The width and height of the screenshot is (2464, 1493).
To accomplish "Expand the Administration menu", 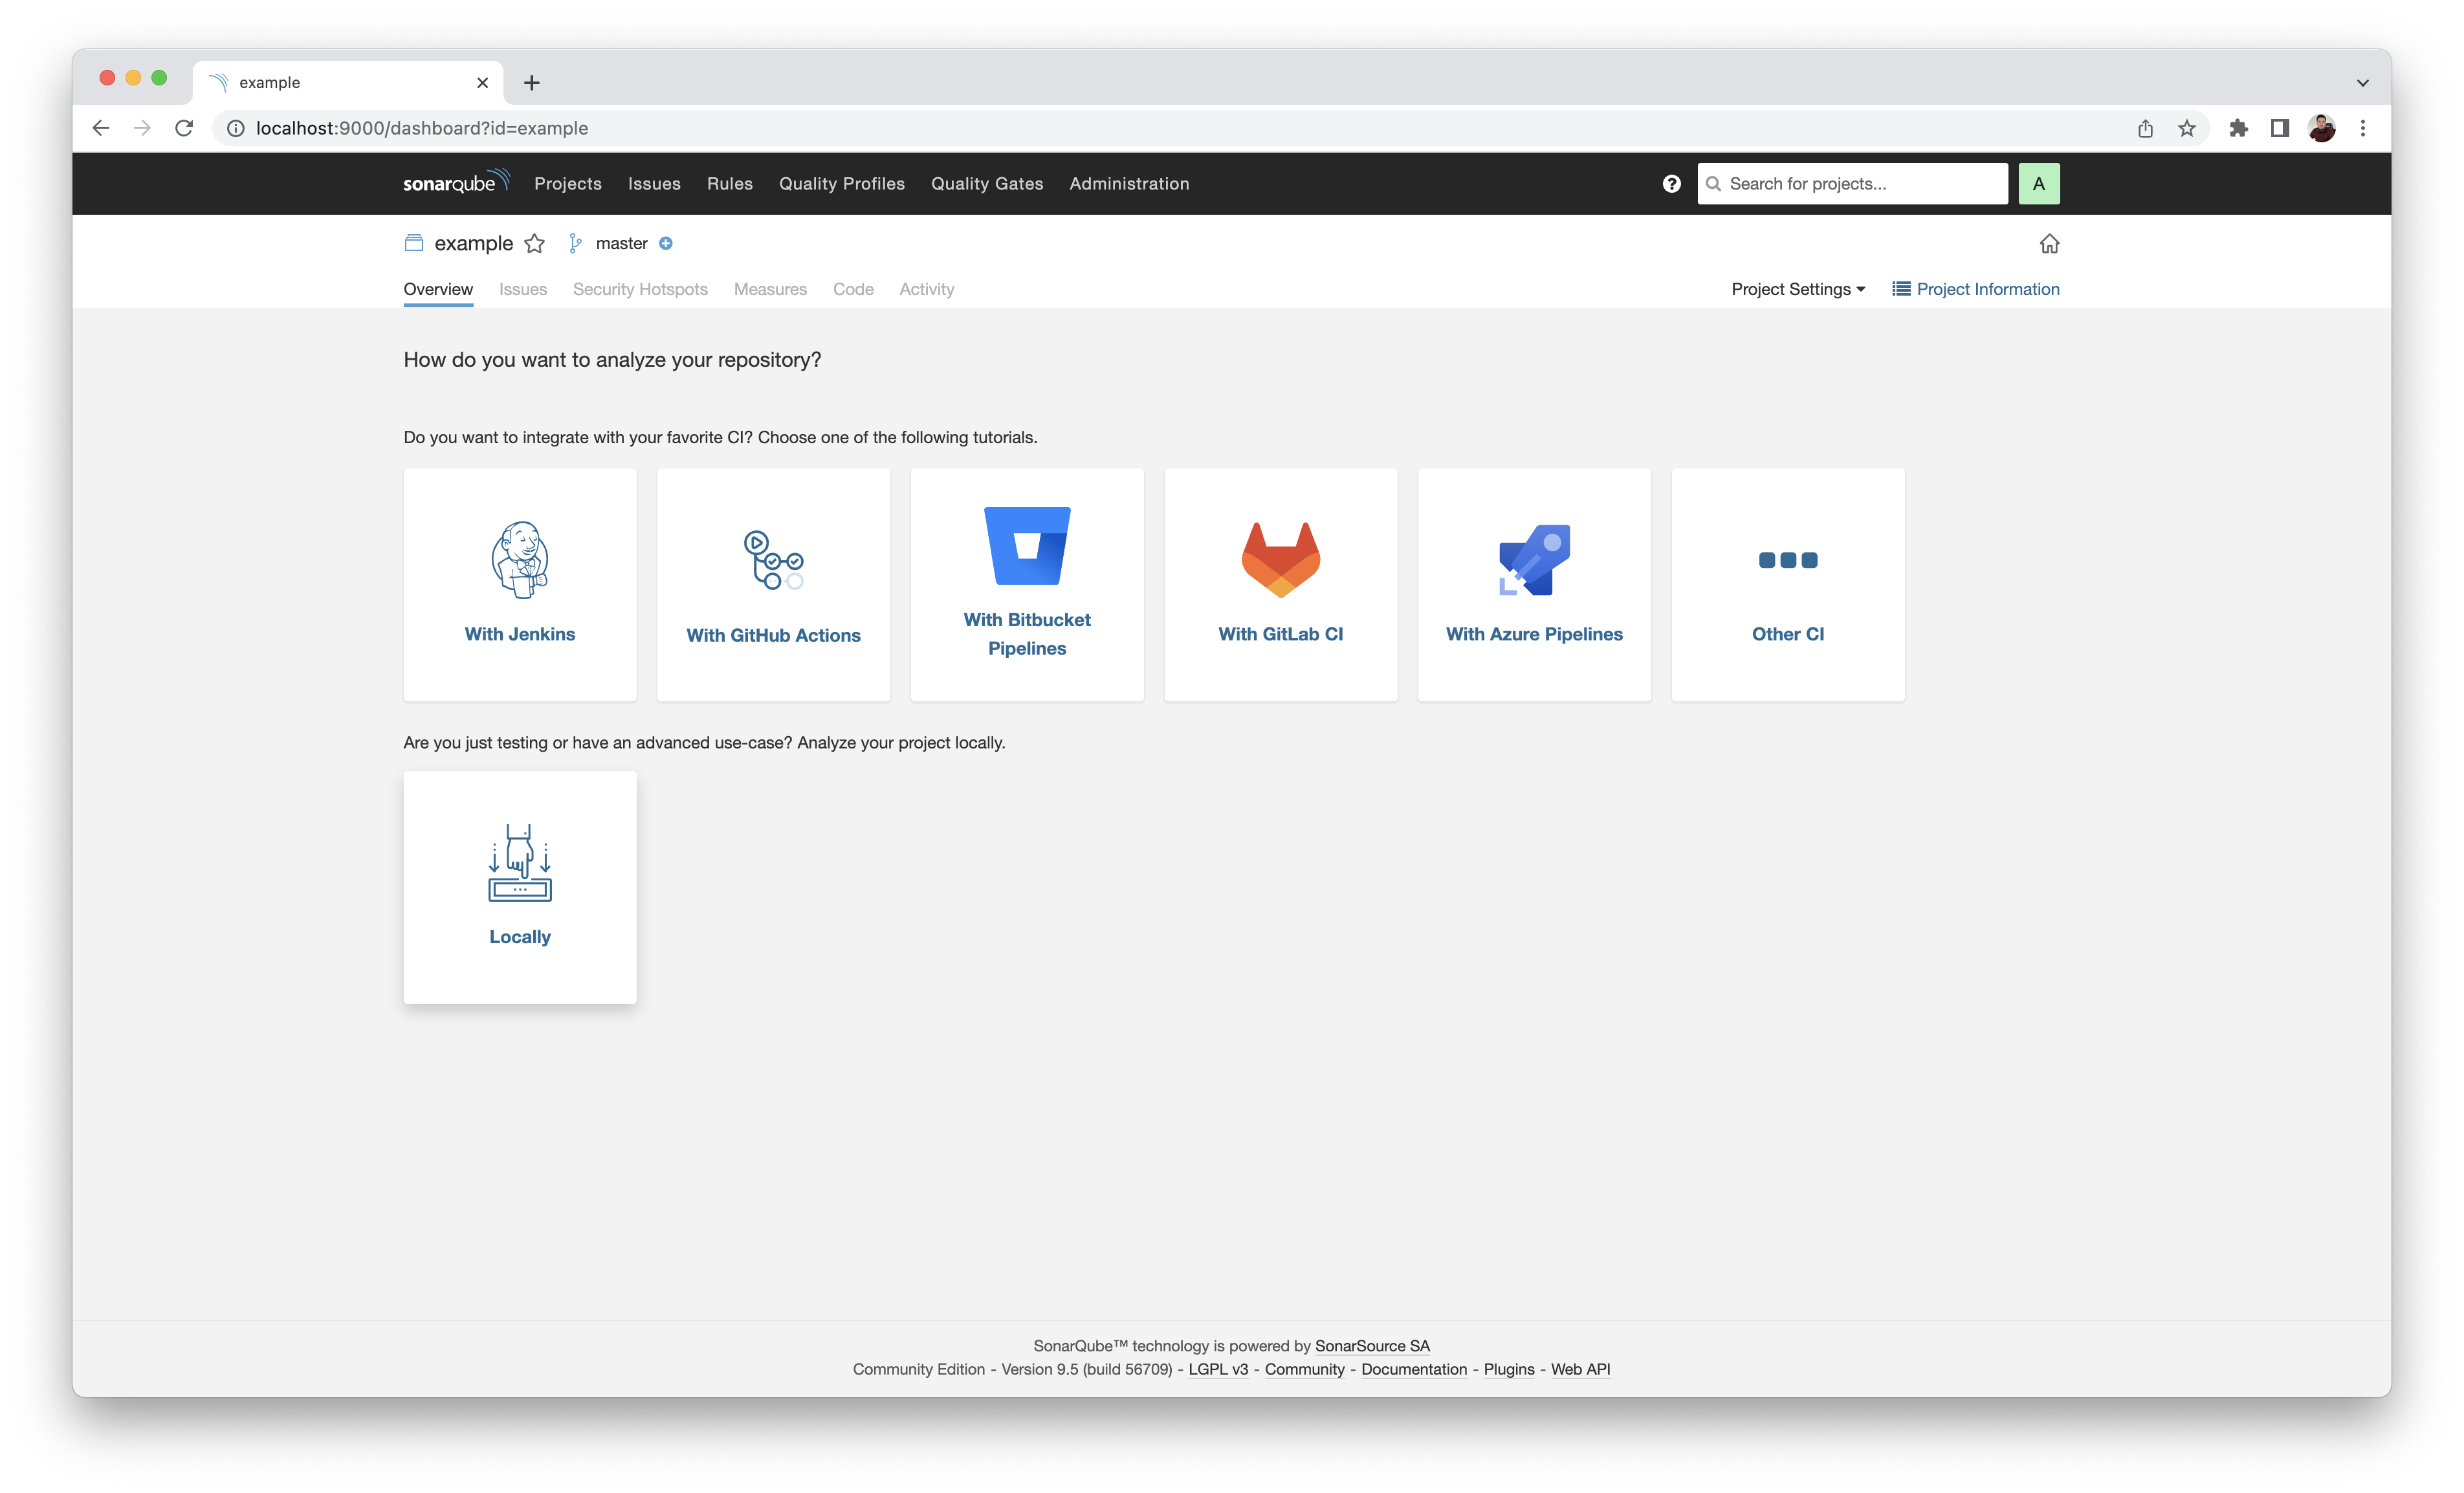I will tap(1128, 183).
